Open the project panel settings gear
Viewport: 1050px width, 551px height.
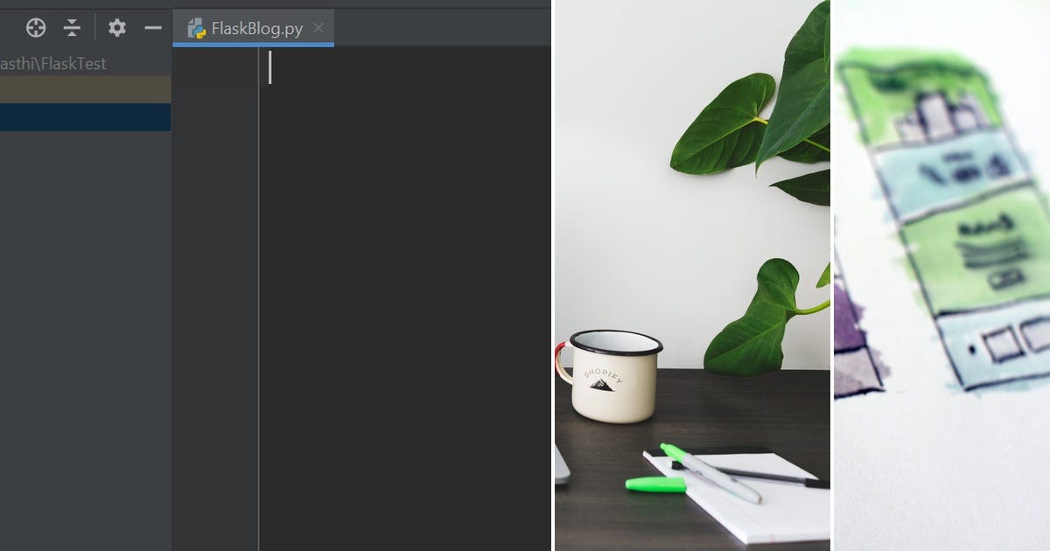pos(117,28)
